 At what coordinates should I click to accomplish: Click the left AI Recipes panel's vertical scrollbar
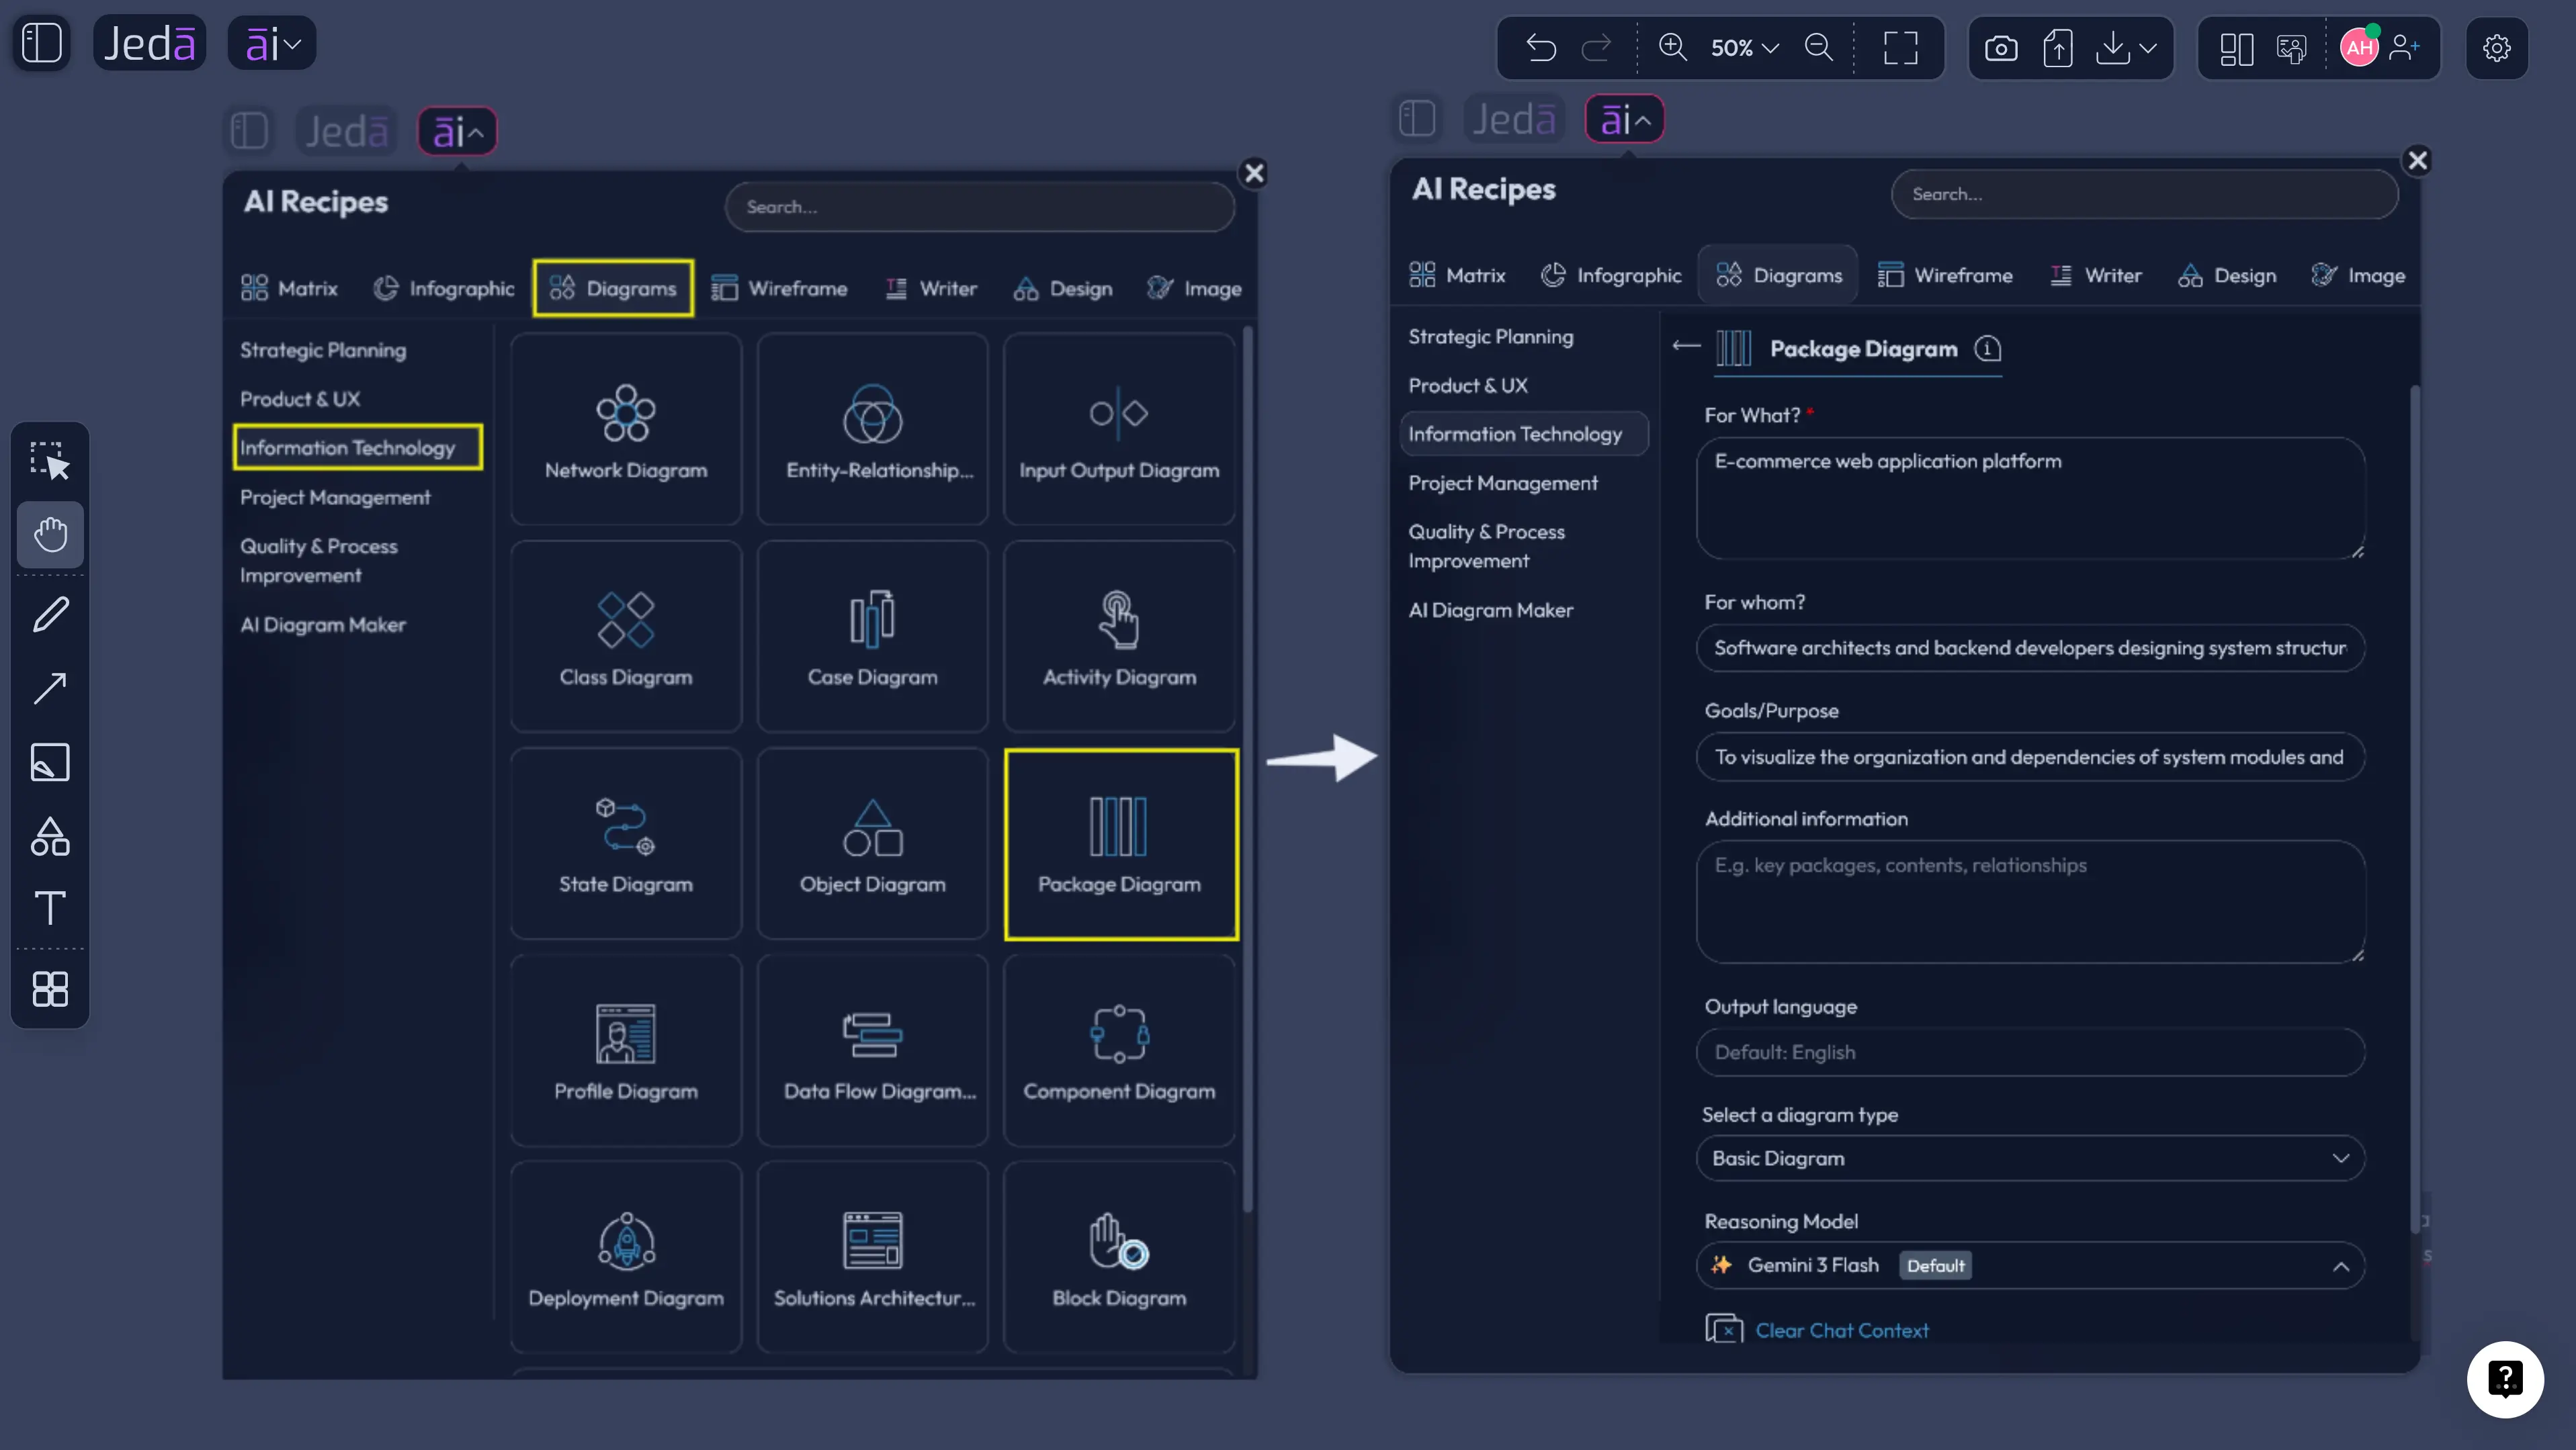(x=1247, y=770)
